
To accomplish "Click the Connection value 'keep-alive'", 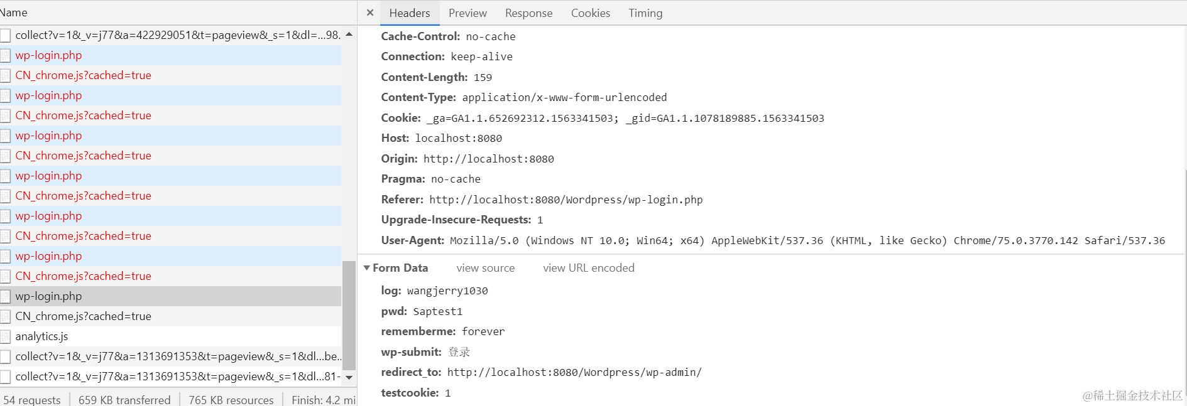I will (481, 56).
